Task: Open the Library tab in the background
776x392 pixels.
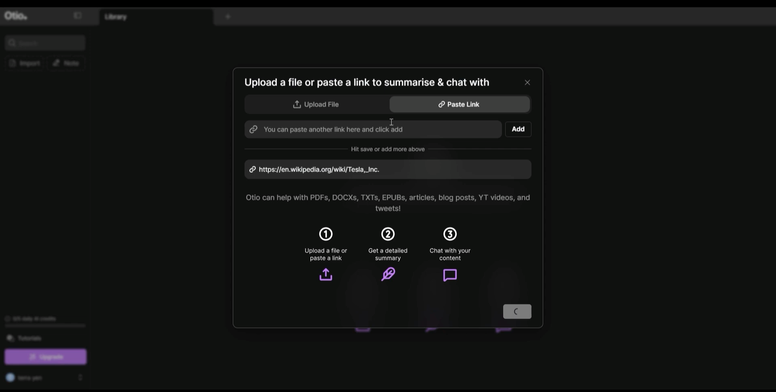Action: click(x=156, y=17)
